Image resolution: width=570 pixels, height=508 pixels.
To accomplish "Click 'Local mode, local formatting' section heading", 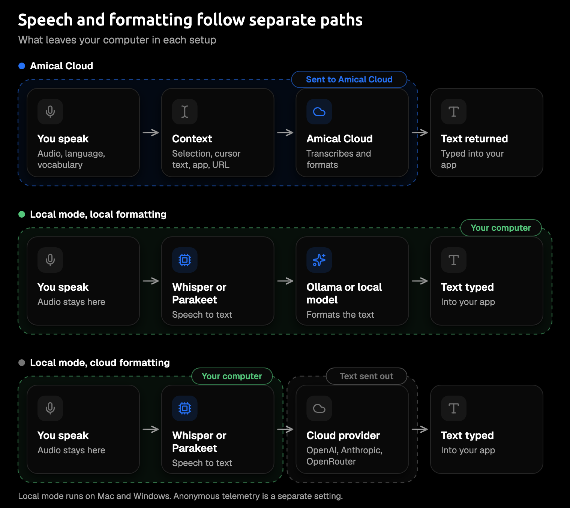I will 98,214.
